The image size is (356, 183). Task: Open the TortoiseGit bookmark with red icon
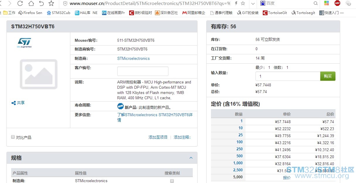coord(275,13)
